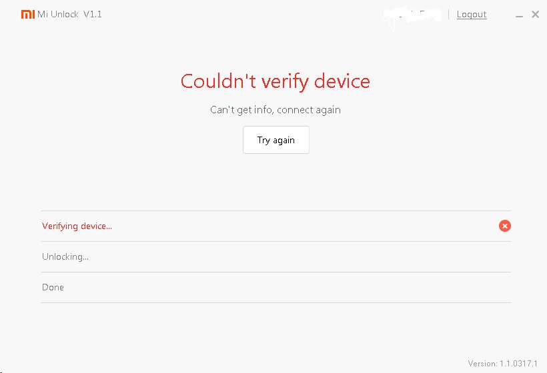The image size is (547, 373).
Task: Click the version number at bottom right
Action: [502, 364]
